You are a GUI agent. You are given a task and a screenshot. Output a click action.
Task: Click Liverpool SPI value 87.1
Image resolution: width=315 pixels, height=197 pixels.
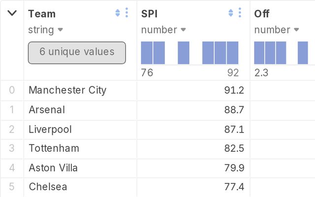tap(234, 129)
